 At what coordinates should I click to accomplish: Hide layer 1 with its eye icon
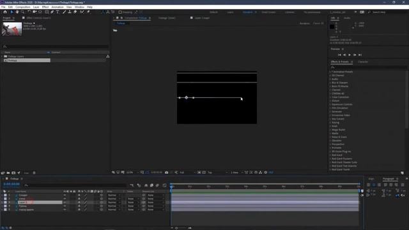pos(65,195)
